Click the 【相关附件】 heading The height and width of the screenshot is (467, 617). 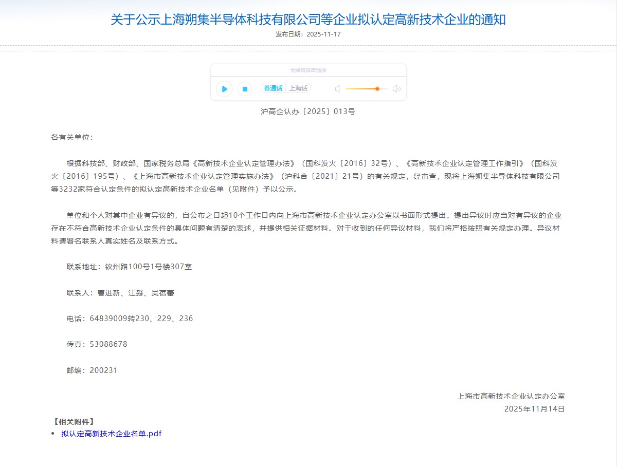74,421
